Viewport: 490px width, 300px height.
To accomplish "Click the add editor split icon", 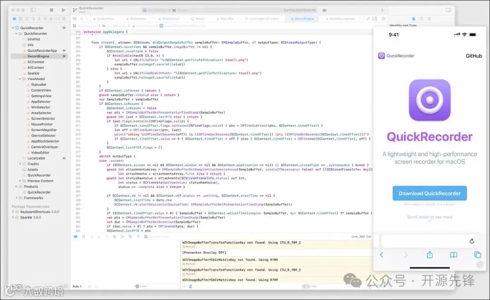I will pos(384,19).
